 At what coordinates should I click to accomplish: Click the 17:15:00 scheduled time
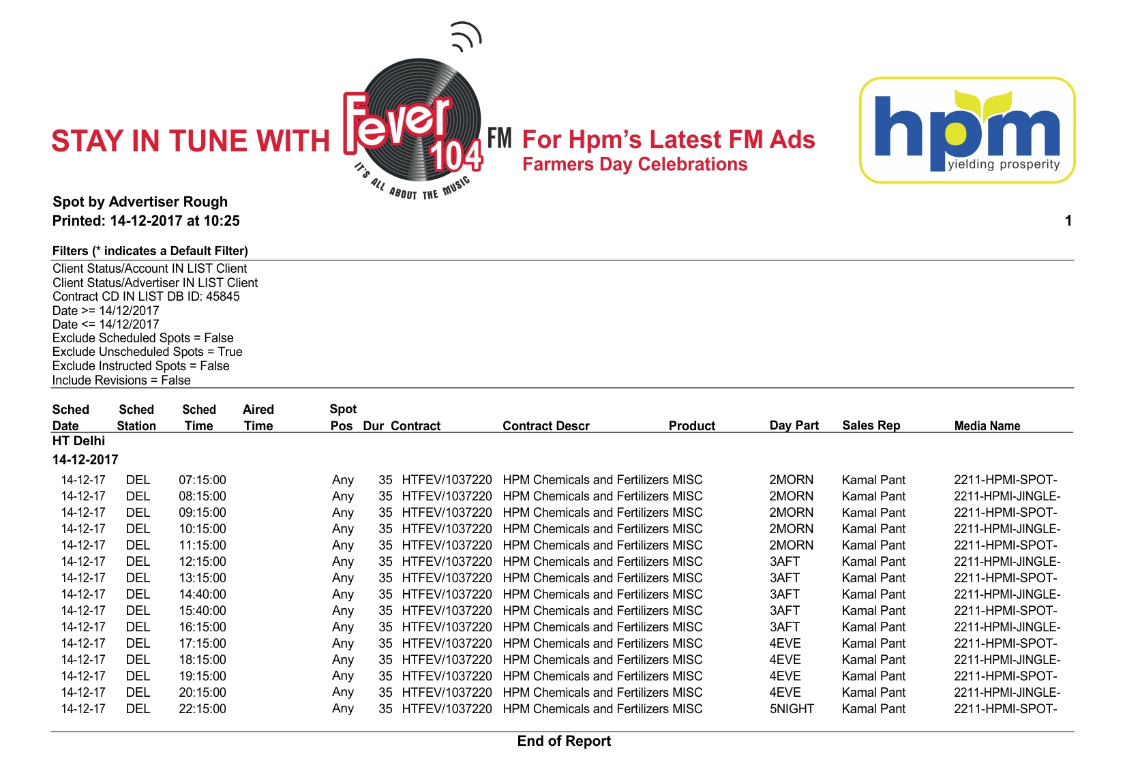[202, 644]
